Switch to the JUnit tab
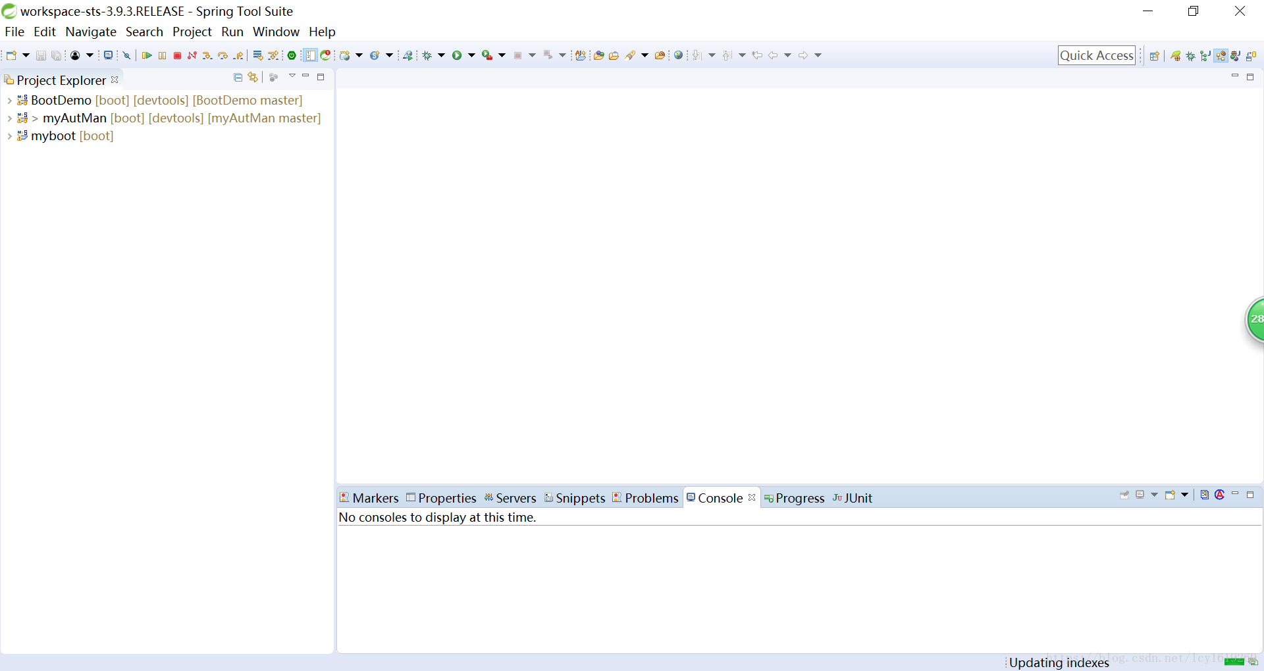 (852, 498)
